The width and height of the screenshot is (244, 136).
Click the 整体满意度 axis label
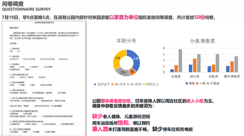pyautogui.click(x=232, y=77)
